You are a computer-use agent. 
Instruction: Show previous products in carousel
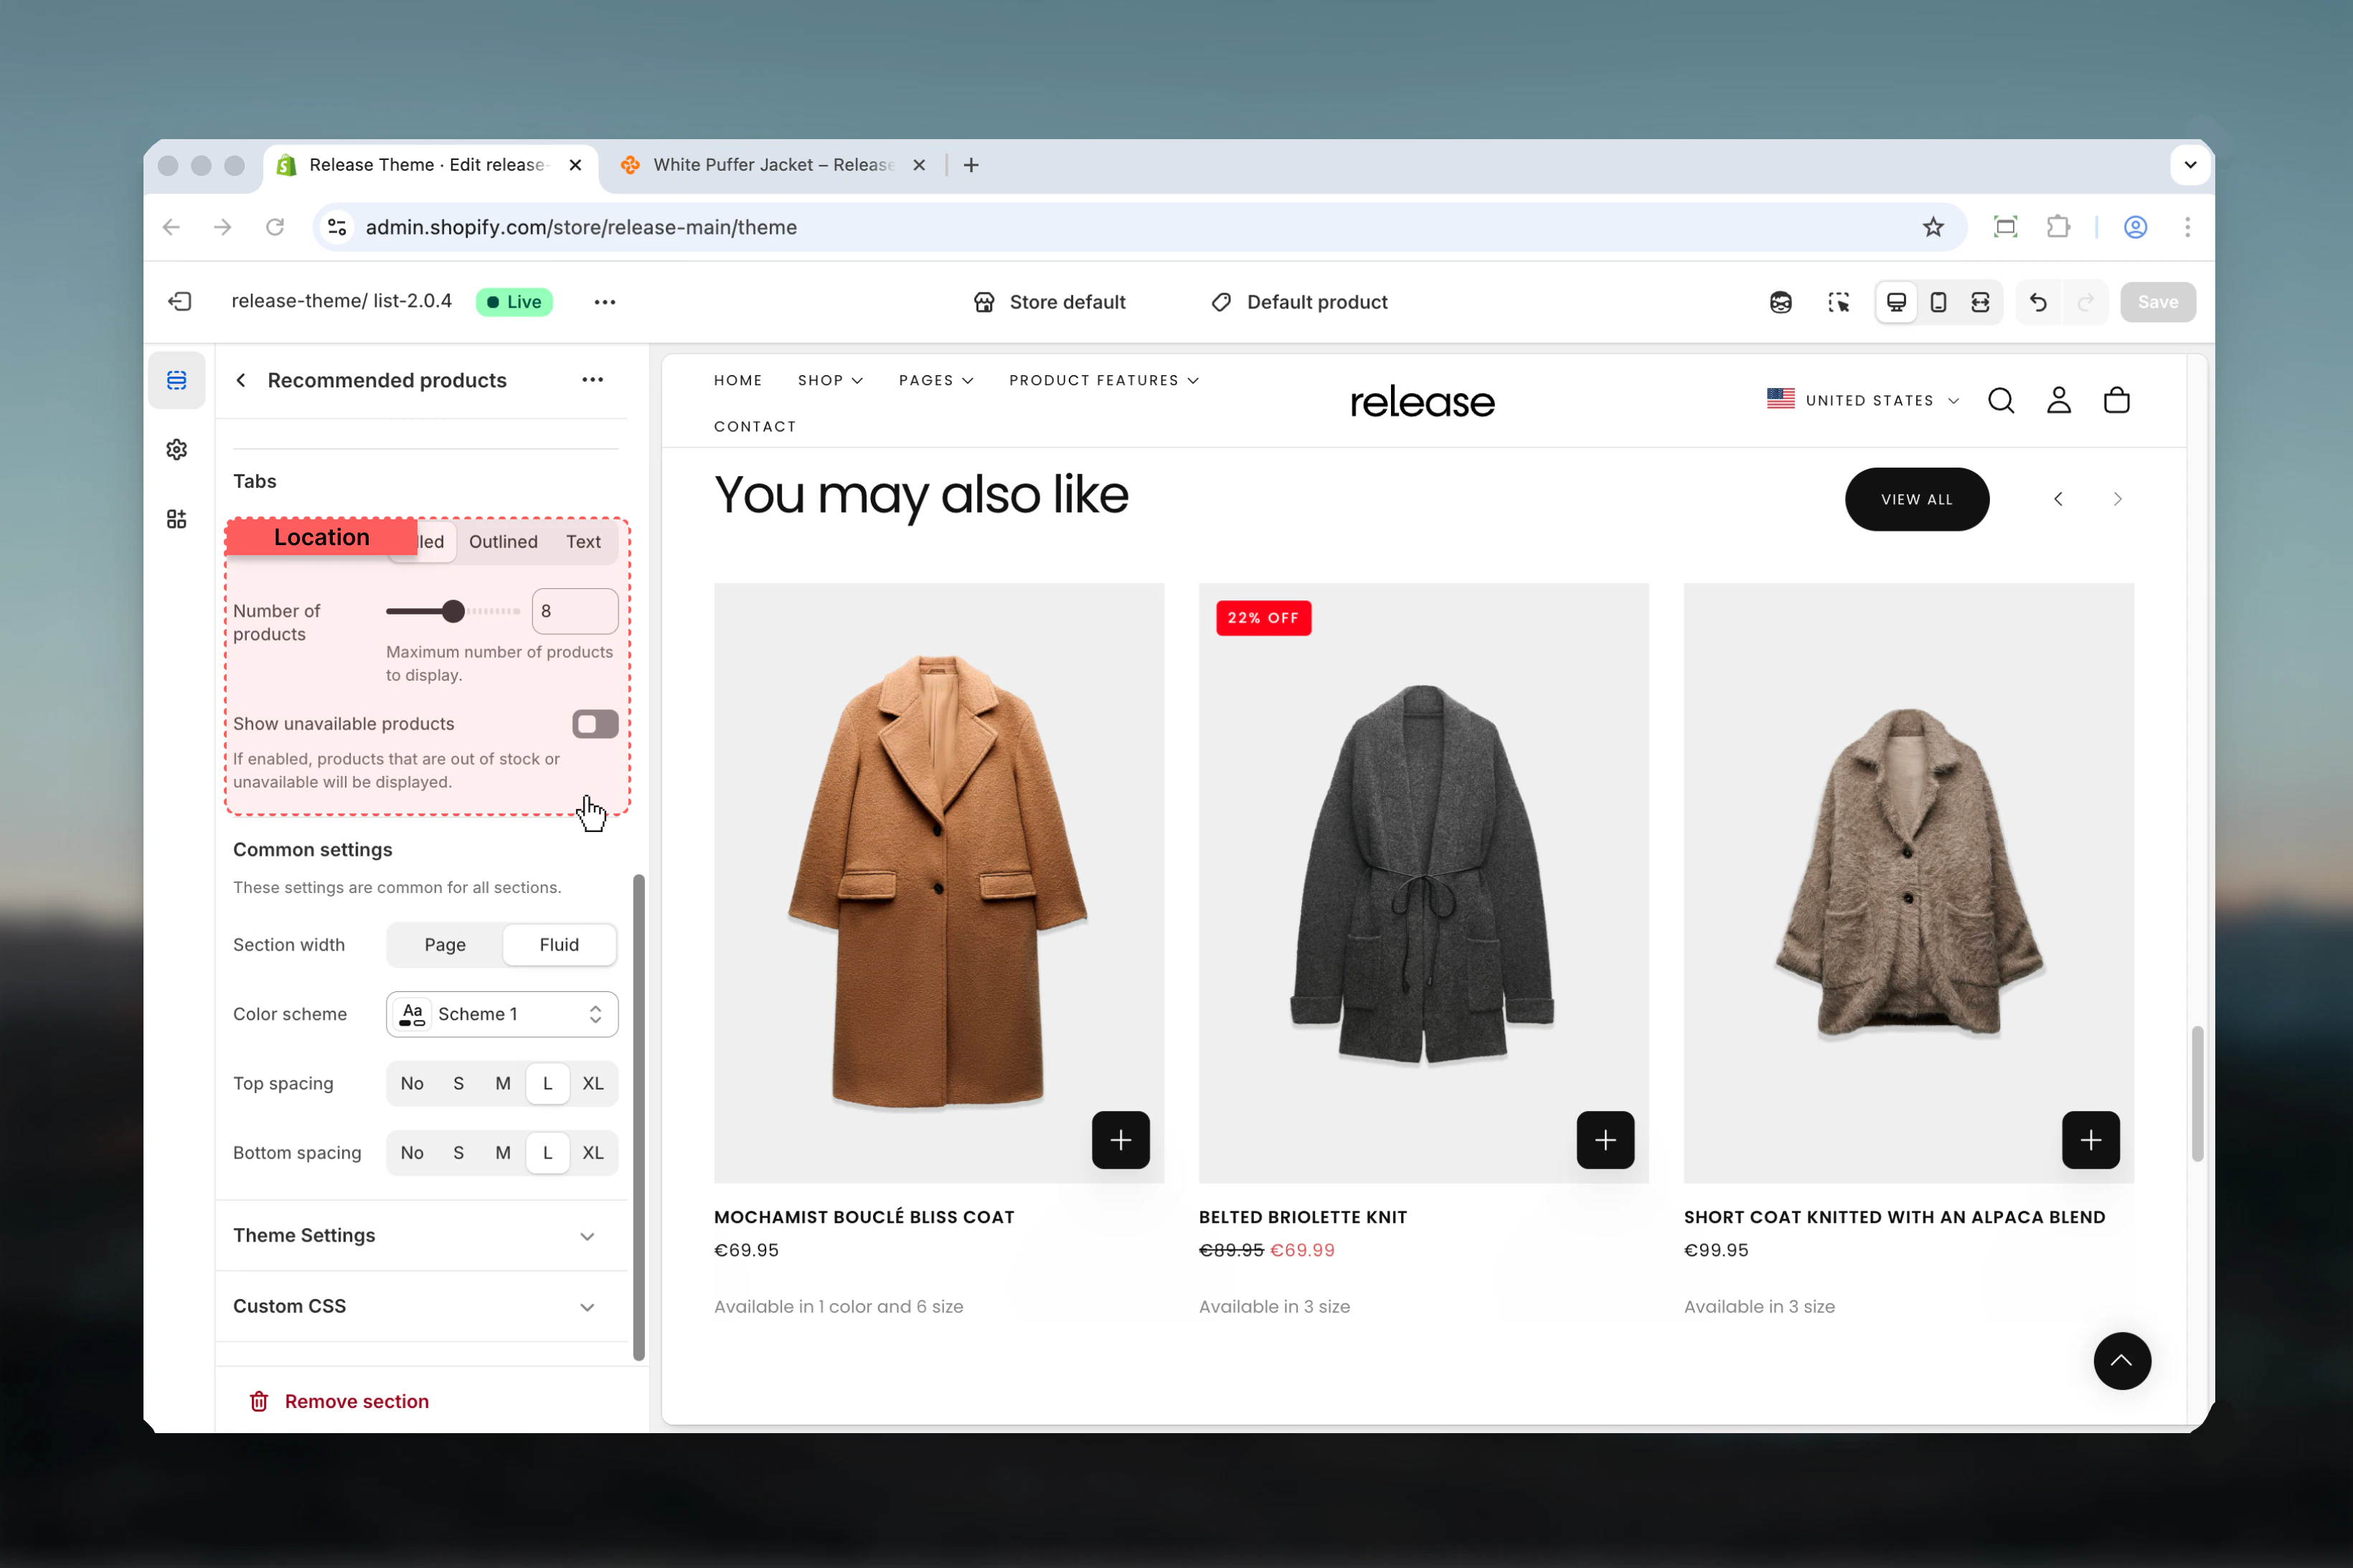pyautogui.click(x=2058, y=499)
